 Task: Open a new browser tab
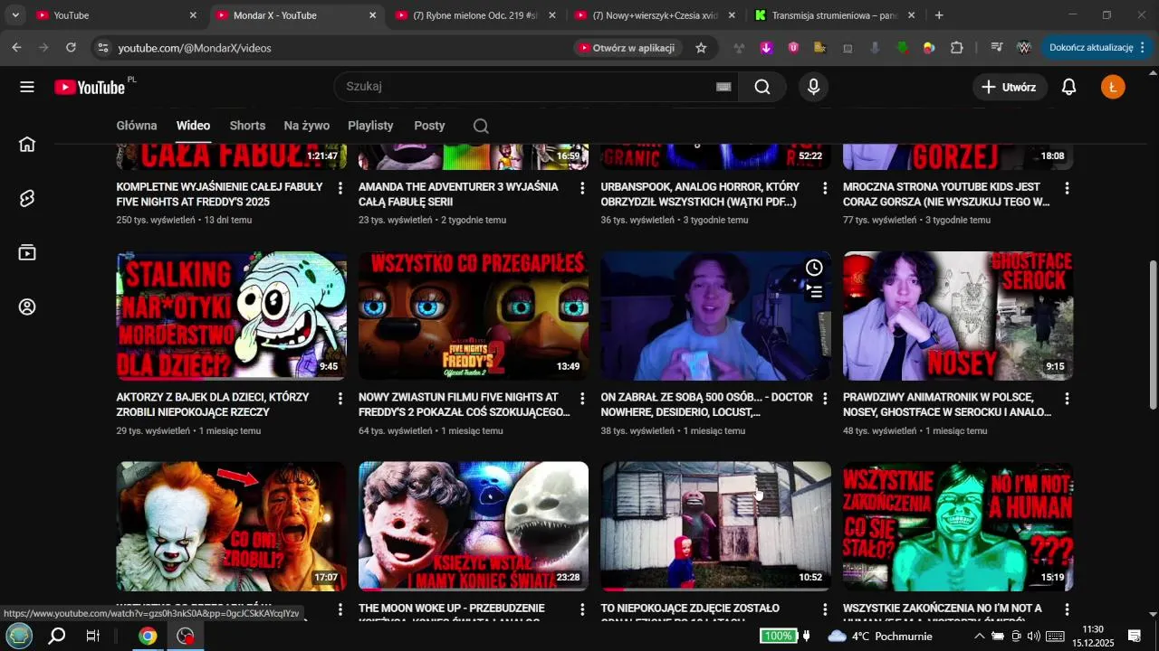tap(939, 15)
